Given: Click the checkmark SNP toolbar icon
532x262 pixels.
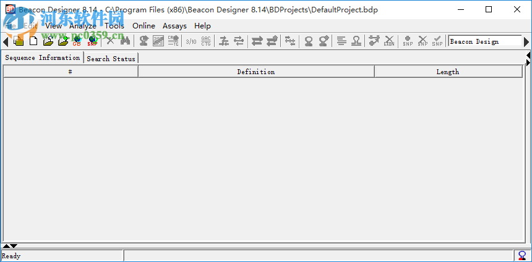Looking at the screenshot, I should point(437,41).
